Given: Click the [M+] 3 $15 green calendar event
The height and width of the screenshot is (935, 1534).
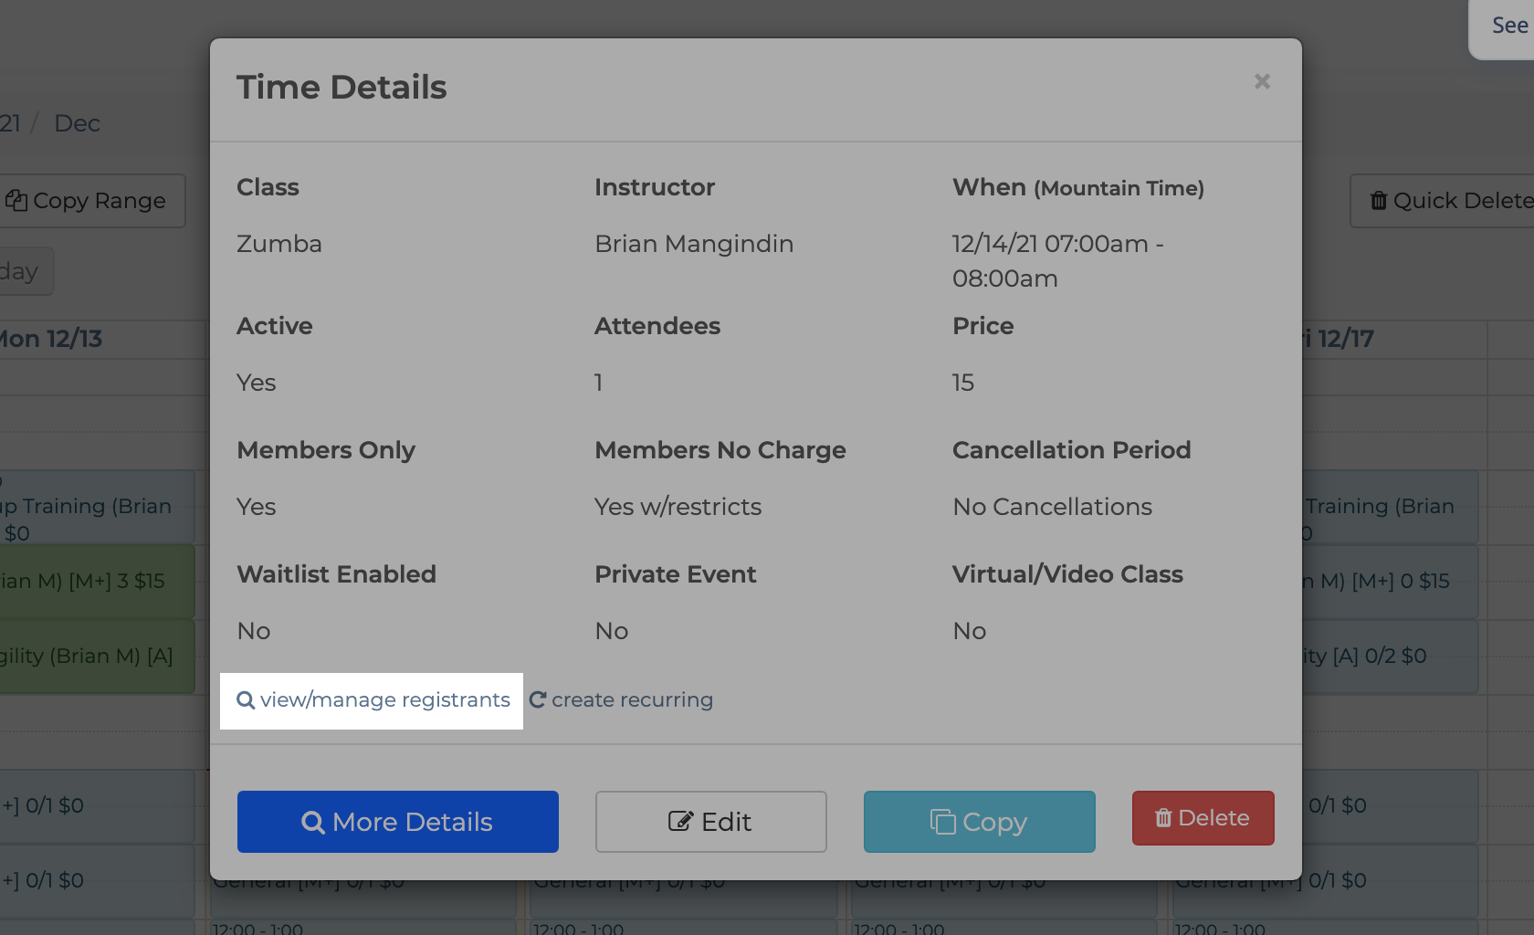Looking at the screenshot, I should tap(97, 582).
